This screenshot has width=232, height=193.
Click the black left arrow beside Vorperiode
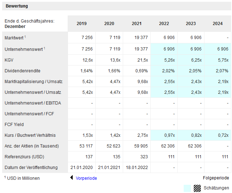(x=72, y=178)
